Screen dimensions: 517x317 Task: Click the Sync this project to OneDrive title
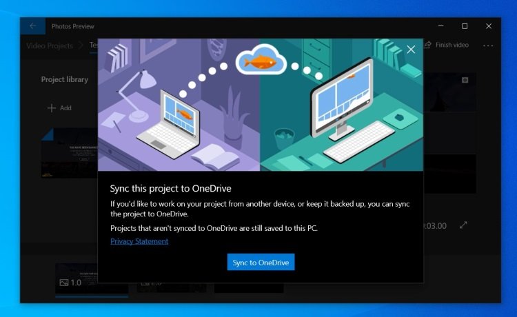170,189
